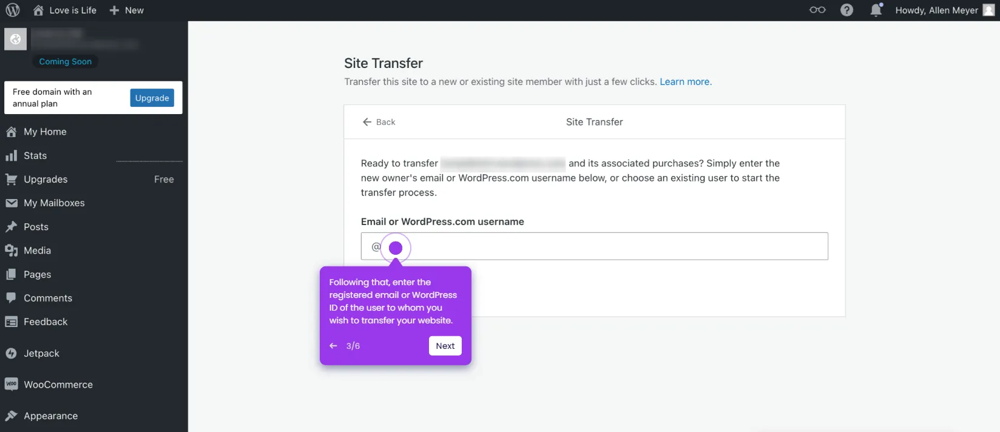Viewport: 1000px width, 432px height.
Task: Follow the Learn more link
Action: [x=684, y=82]
